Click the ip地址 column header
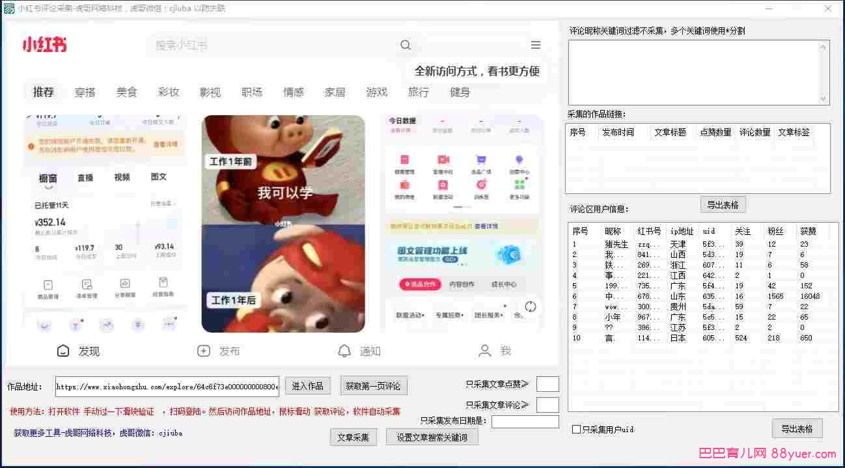 tap(683, 231)
